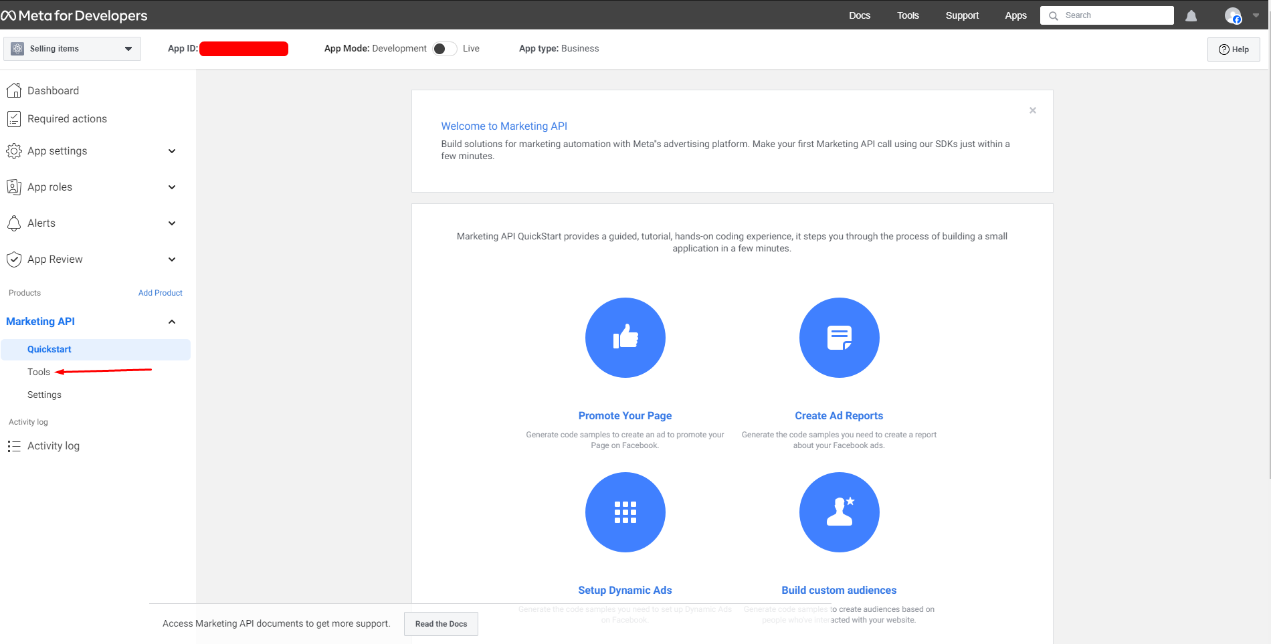
Task: Click the Meta for Developers logo
Action: coord(74,15)
